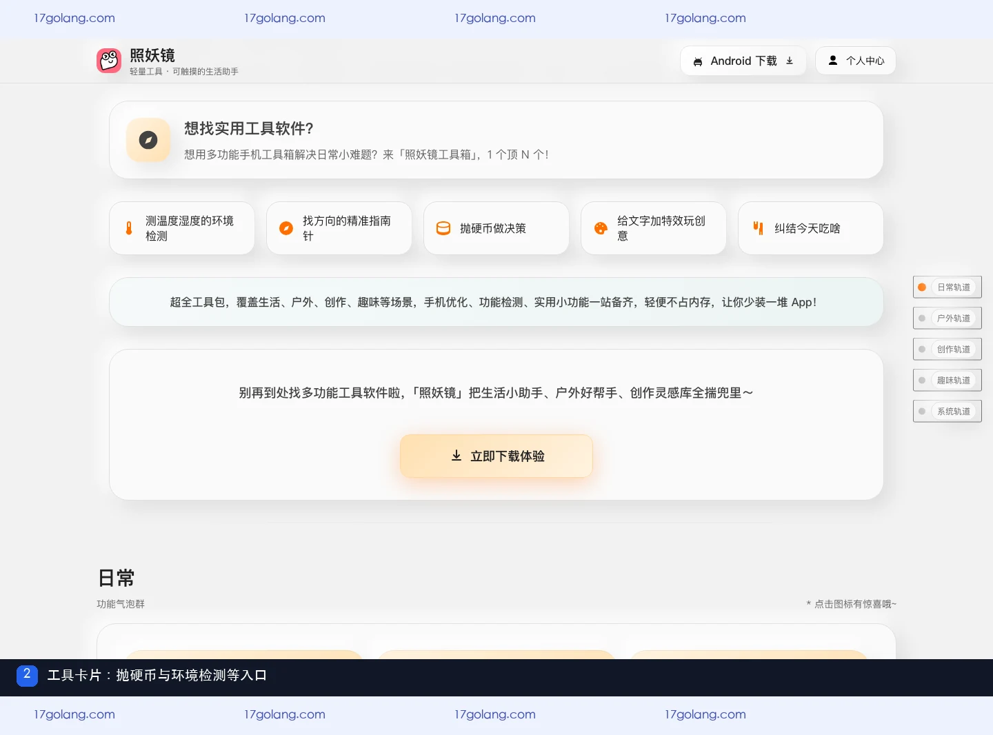The width and height of the screenshot is (993, 735).
Task: Open 个人中心 button
Action: coord(856,61)
